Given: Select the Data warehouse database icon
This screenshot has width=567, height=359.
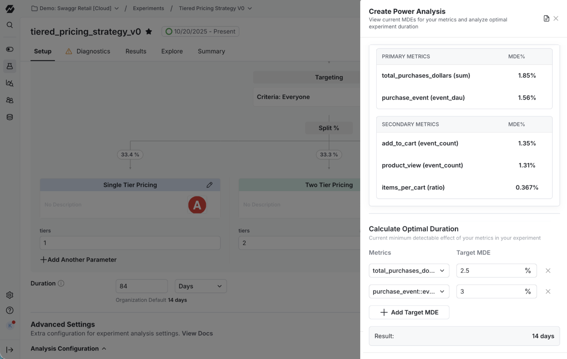Looking at the screenshot, I should (x=10, y=117).
